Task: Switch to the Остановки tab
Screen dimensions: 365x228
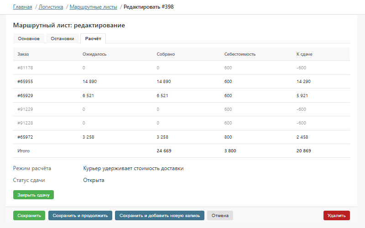Action: pos(63,39)
